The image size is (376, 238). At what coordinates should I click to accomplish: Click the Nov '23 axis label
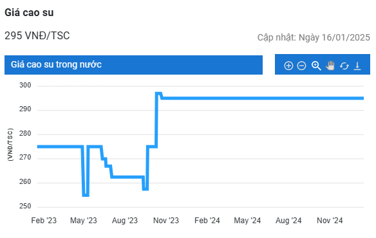[x=166, y=220]
